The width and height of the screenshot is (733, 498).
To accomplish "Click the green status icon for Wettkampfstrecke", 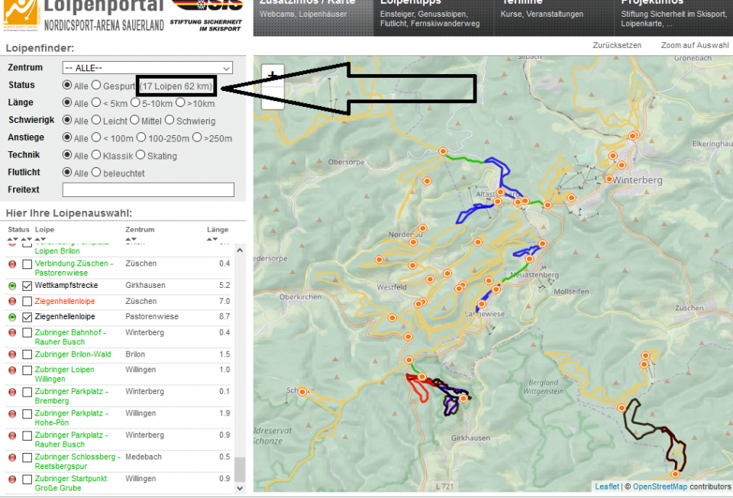I will (x=12, y=286).
